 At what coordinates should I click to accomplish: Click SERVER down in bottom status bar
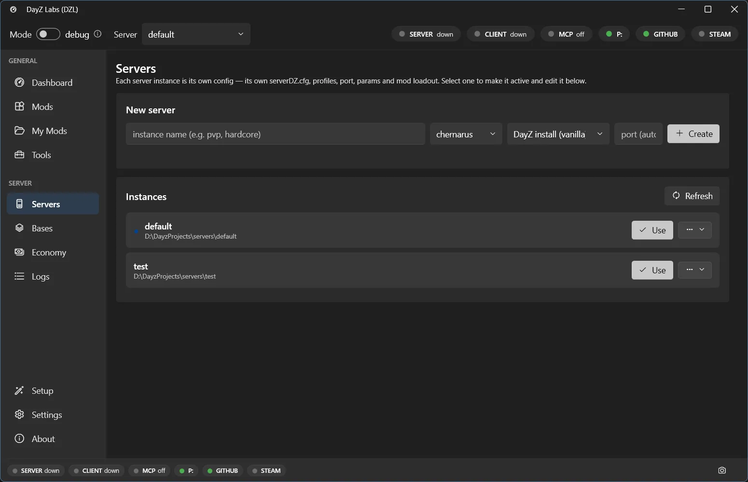pyautogui.click(x=36, y=470)
